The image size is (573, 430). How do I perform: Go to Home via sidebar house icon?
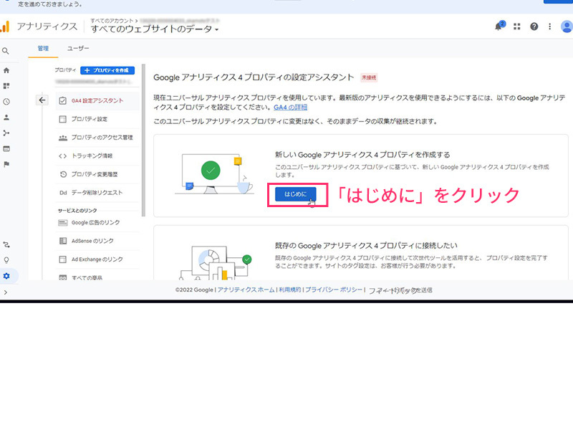(x=6, y=70)
